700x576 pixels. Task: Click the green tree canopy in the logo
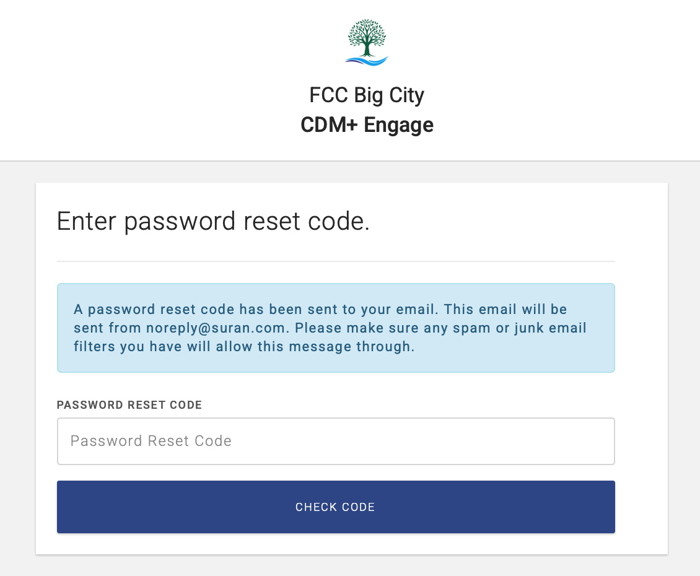[x=367, y=32]
